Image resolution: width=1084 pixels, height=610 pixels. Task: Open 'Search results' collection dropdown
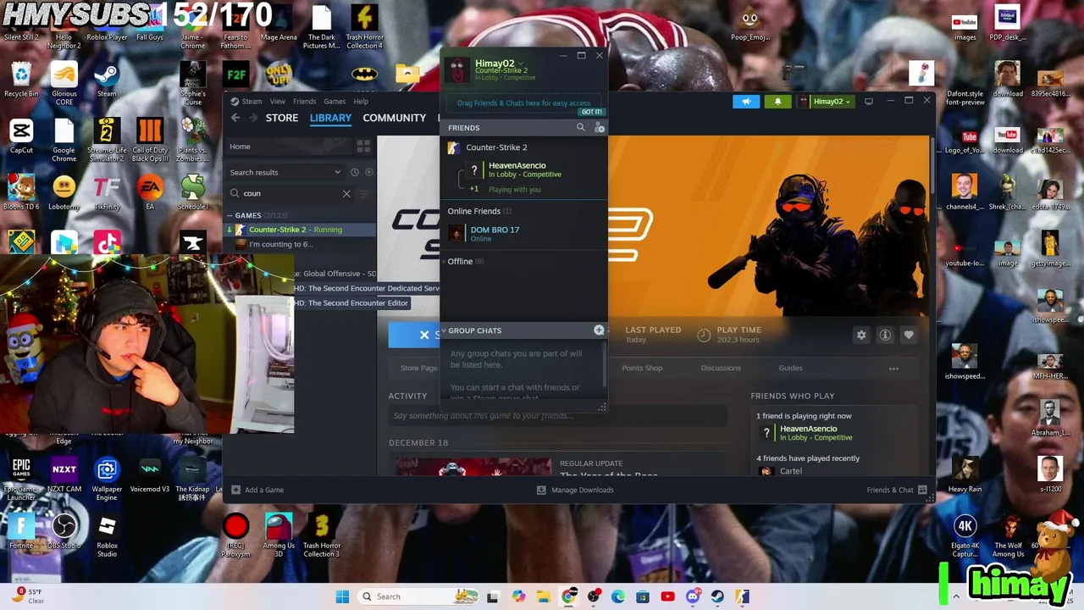[x=285, y=172]
